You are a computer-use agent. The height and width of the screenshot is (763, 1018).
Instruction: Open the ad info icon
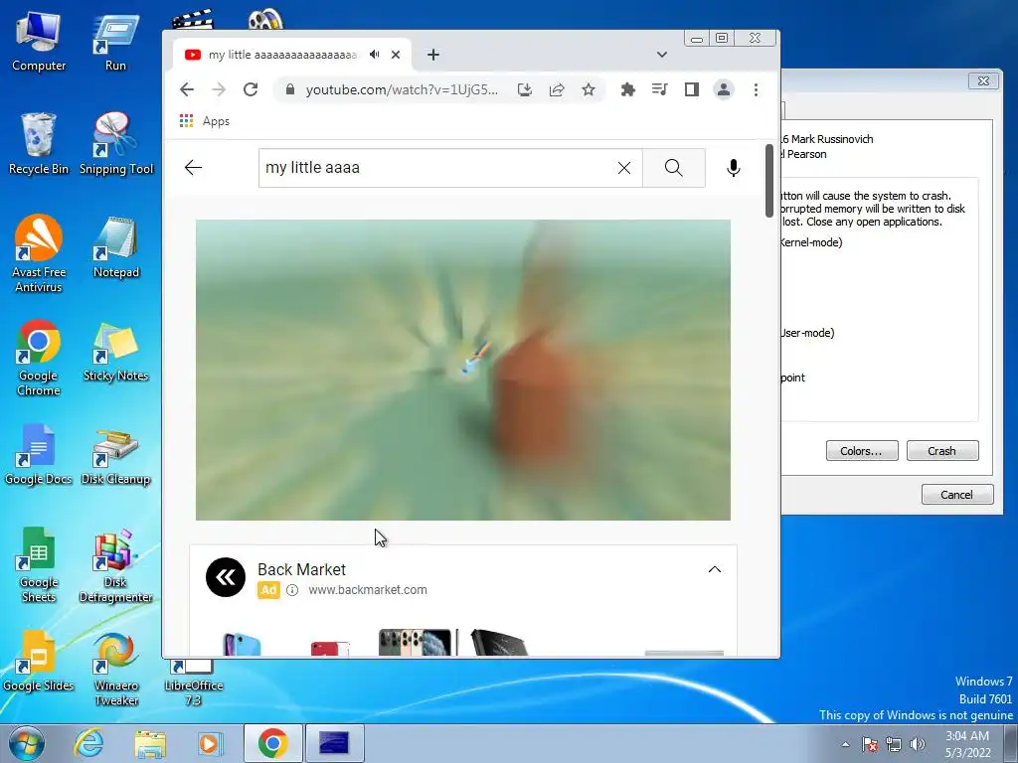click(x=292, y=590)
